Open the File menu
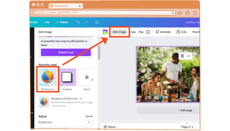Screen dimensions: 230x131 point(47,22)
